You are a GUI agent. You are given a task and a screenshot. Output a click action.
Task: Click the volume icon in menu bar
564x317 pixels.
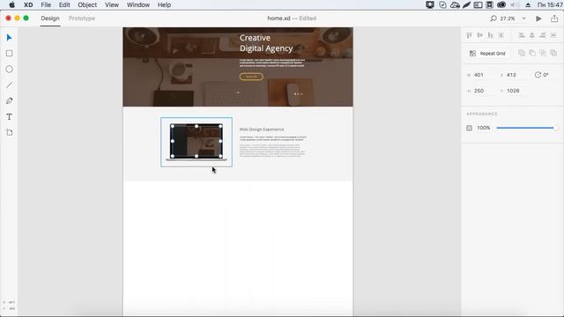point(515,5)
